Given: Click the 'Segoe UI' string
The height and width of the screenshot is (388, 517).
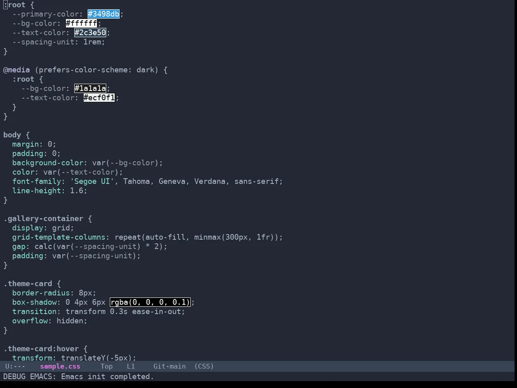Looking at the screenshot, I should (x=92, y=181).
